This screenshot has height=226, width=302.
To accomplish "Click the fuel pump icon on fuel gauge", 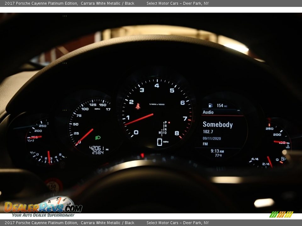I will (283, 159).
